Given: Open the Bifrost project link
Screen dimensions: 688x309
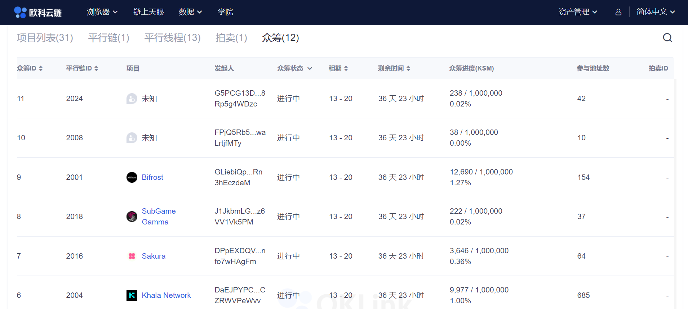Looking at the screenshot, I should [152, 177].
